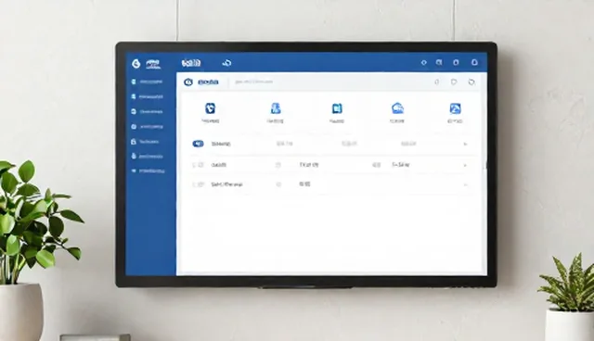This screenshot has width=594, height=341.
Task: Click the small leftmost icon of toolbar trio
Action: pyautogui.click(x=437, y=82)
